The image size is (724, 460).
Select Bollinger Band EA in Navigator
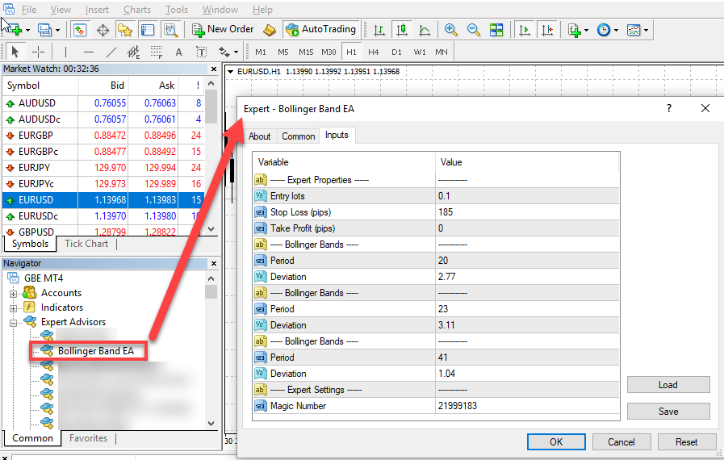pyautogui.click(x=95, y=351)
